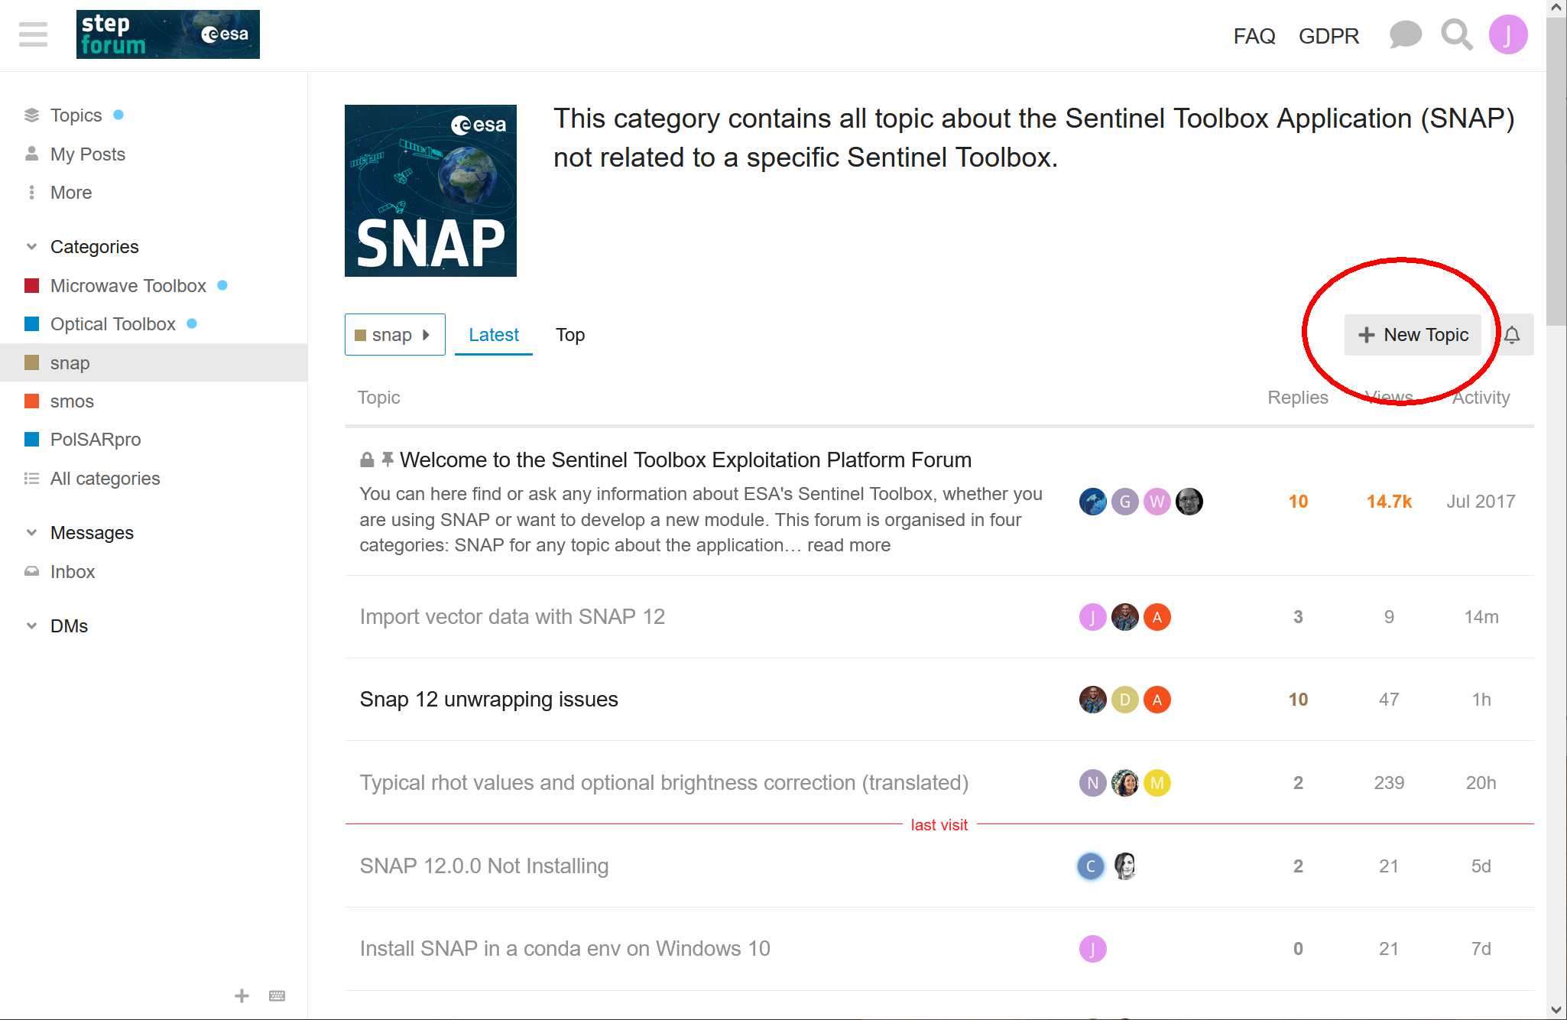Collapse the Messages section
Screen dimensions: 1567x1020
[31, 533]
